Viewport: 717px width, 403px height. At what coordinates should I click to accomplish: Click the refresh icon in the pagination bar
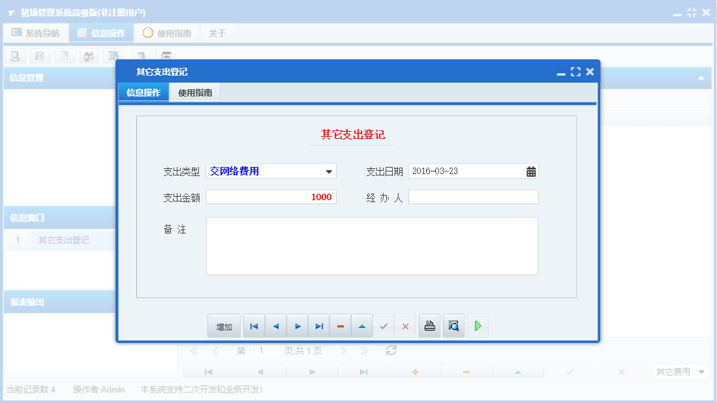pos(390,350)
